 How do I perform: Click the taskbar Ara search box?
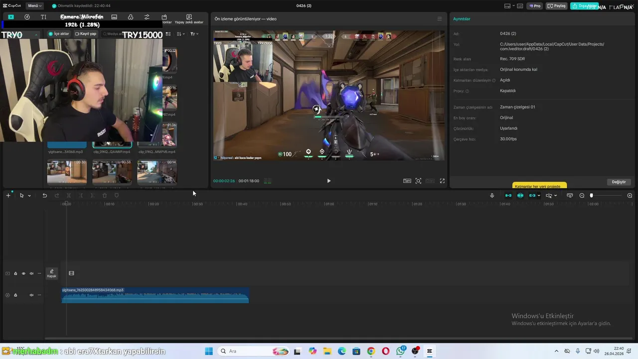click(x=254, y=351)
